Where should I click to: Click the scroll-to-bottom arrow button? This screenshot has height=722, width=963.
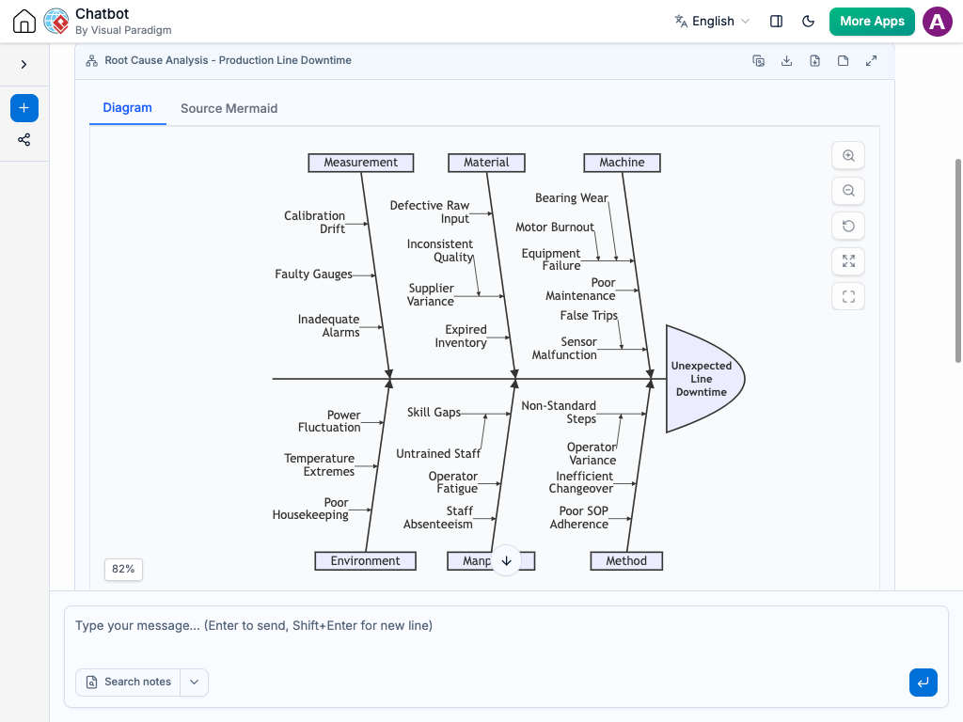click(x=506, y=560)
